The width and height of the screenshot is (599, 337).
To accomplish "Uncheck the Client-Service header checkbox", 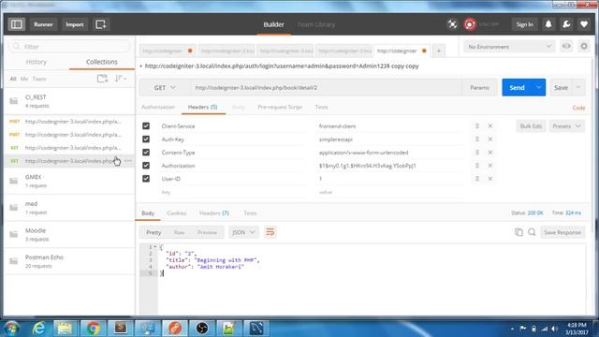I will [146, 126].
